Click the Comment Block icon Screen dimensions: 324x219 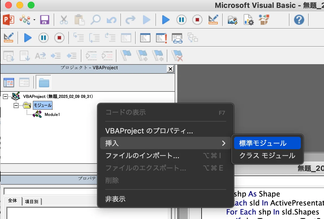(91, 56)
